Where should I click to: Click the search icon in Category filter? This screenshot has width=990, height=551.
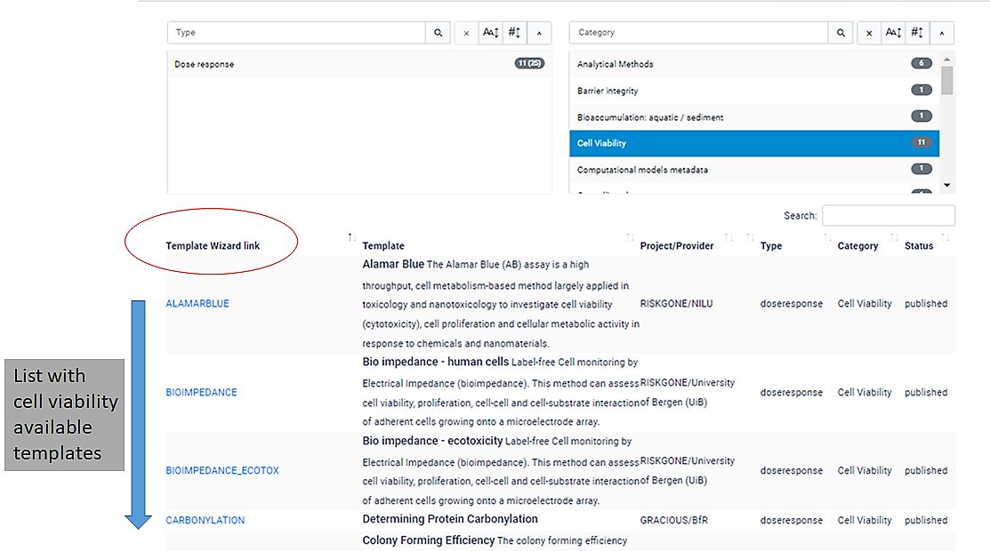(841, 33)
